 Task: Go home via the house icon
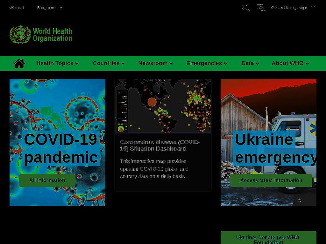19,63
